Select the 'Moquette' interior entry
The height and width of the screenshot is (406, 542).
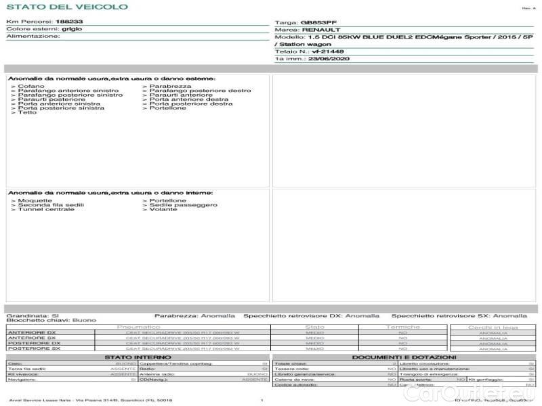click(35, 200)
